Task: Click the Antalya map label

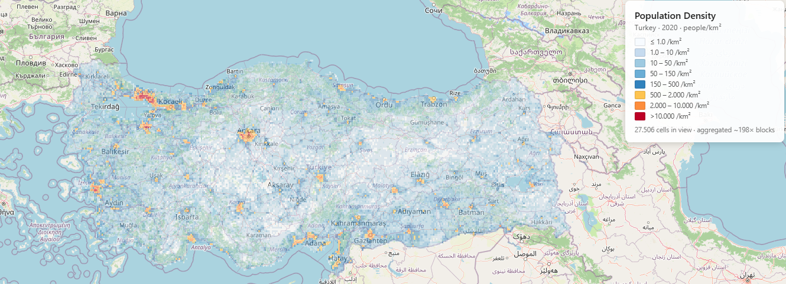Action: [200, 247]
